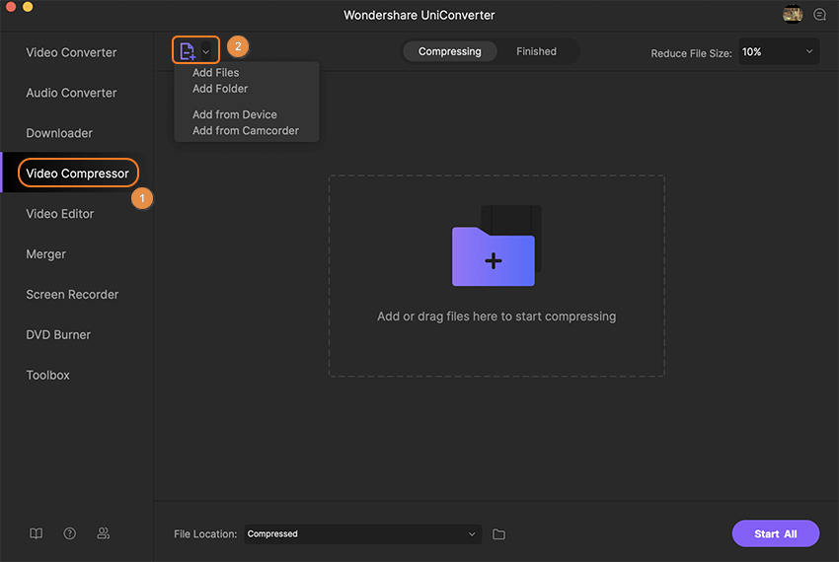Click the help question mark icon
Screen dimensions: 839x562
[x=70, y=533]
